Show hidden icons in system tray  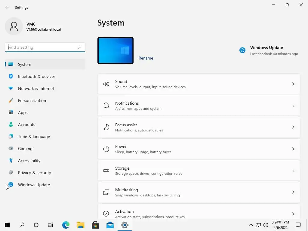pos(251,225)
